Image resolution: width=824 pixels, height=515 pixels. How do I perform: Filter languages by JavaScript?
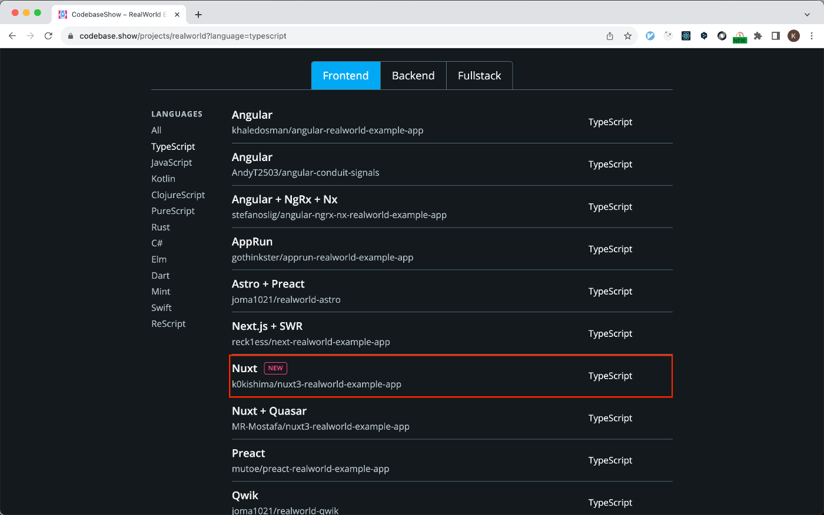(171, 163)
